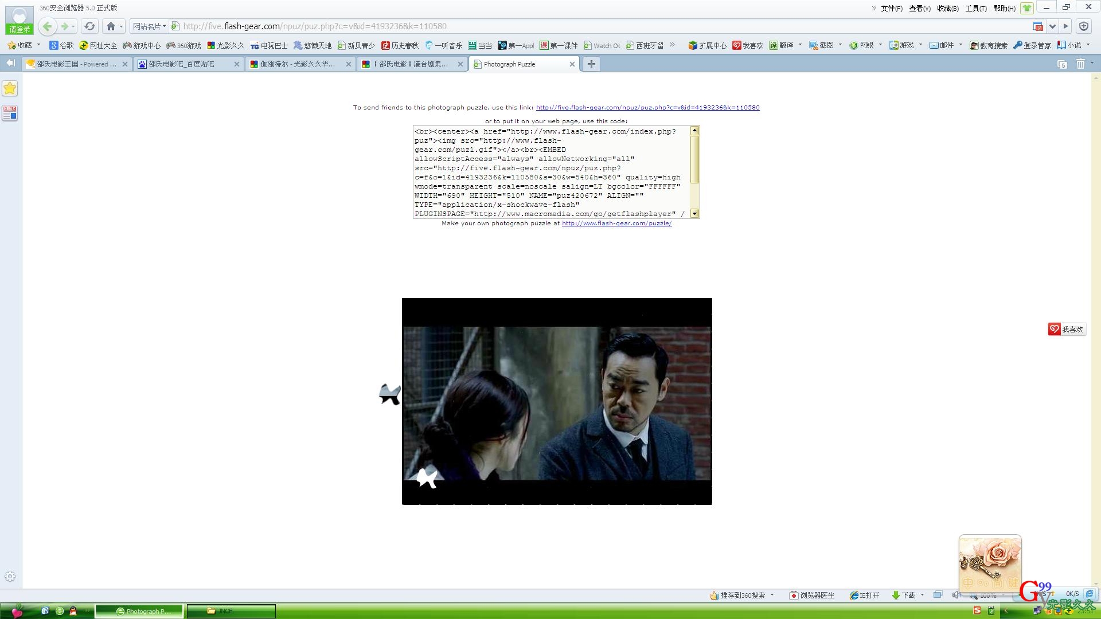Open the 请登录 login avatar
This screenshot has width=1101, height=619.
(x=19, y=19)
